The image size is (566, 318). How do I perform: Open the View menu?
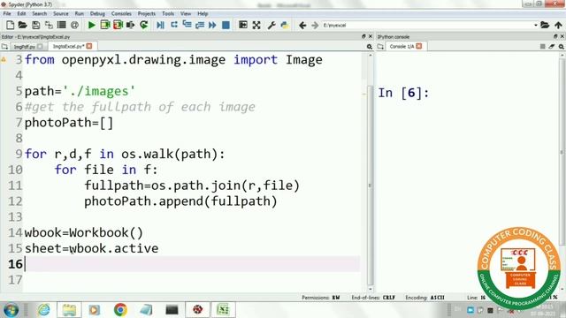click(186, 14)
